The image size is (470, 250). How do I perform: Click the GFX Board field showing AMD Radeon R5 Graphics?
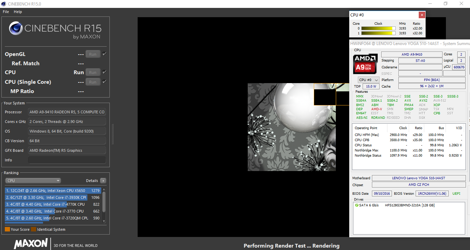(67, 150)
